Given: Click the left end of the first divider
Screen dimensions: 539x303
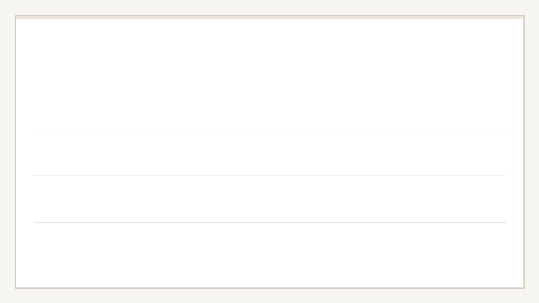Looking at the screenshot, I should pos(35,81).
